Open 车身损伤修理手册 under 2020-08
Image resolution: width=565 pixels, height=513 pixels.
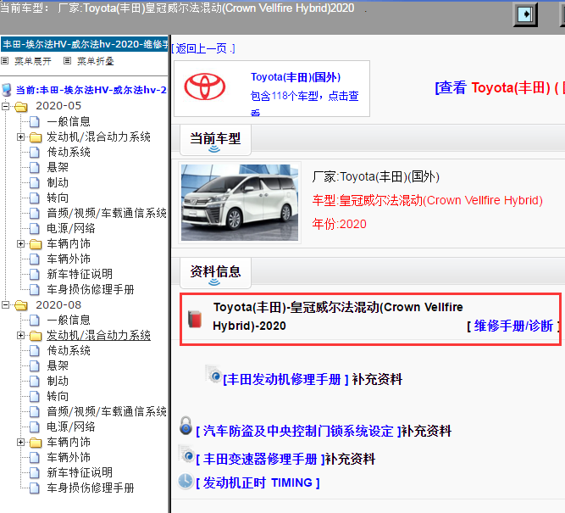pos(91,488)
